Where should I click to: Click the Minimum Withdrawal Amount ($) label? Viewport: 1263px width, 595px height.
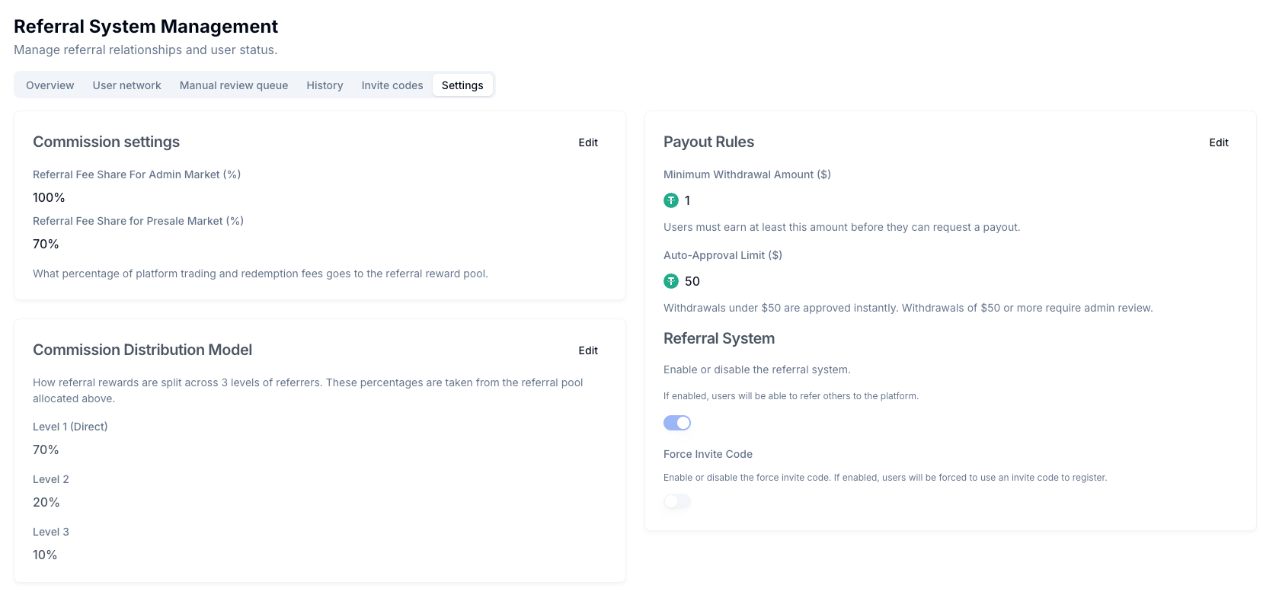[x=747, y=174]
